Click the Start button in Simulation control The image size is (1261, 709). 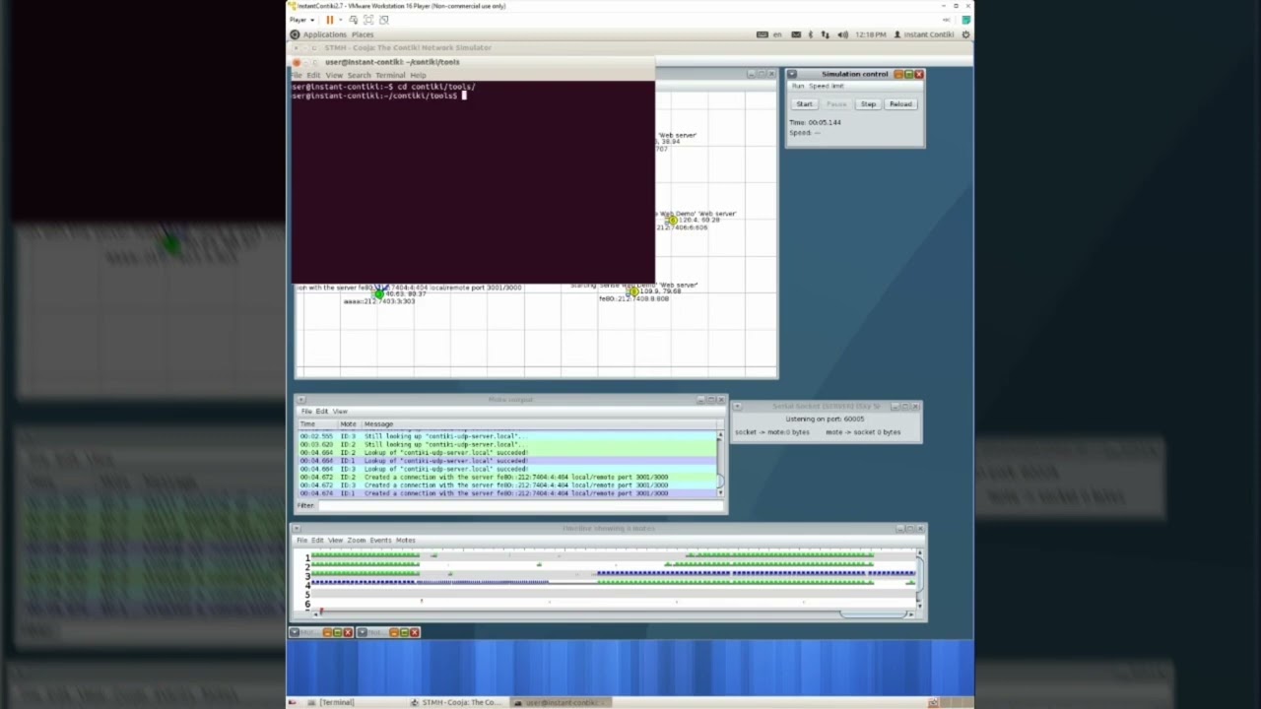coord(805,104)
